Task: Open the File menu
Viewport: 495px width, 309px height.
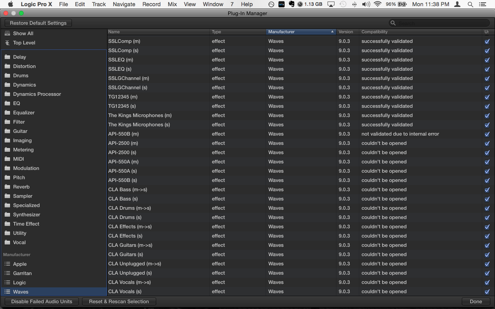Action: 63,4
